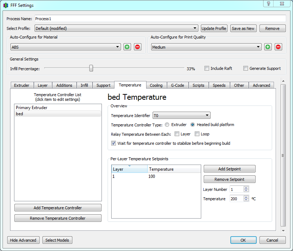Select the Temperature tab

(130, 85)
